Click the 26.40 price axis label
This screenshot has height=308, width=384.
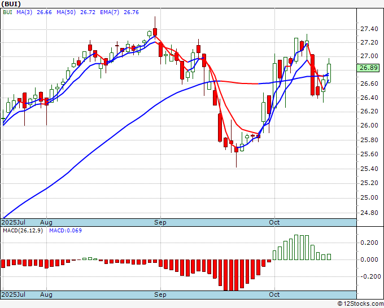(x=369, y=98)
